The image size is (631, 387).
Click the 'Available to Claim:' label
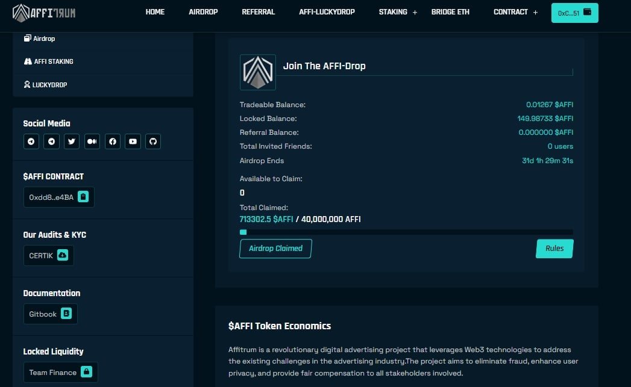[x=271, y=178]
